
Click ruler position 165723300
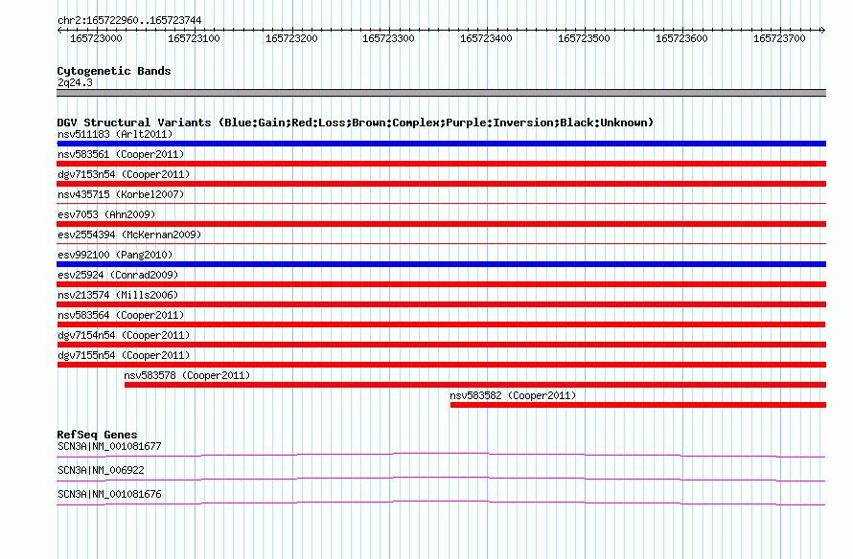coord(388,38)
